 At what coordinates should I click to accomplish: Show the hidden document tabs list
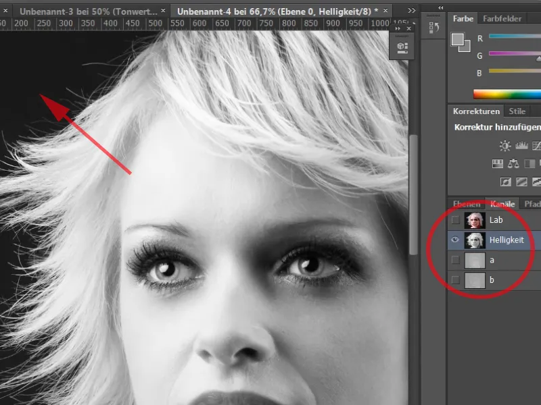(412, 11)
